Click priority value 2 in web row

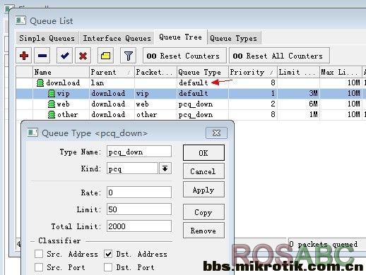click(x=273, y=104)
